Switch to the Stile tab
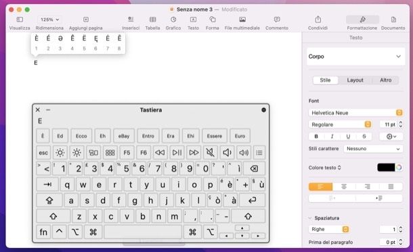This screenshot has height=252, width=413. click(x=325, y=80)
